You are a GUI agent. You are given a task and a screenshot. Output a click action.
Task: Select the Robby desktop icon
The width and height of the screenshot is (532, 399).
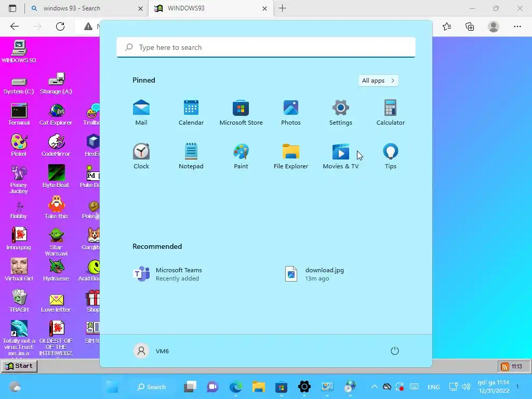tap(19, 210)
